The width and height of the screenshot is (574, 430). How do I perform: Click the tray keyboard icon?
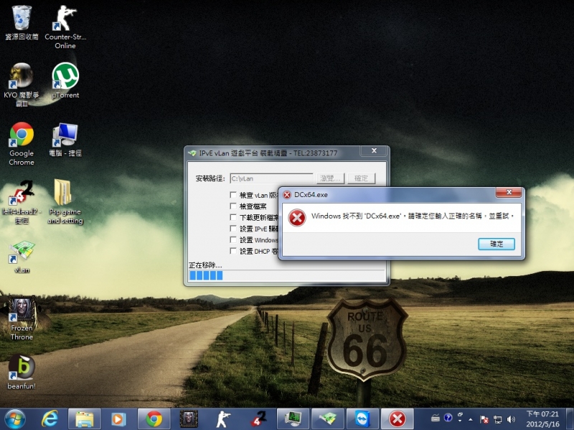point(436,418)
